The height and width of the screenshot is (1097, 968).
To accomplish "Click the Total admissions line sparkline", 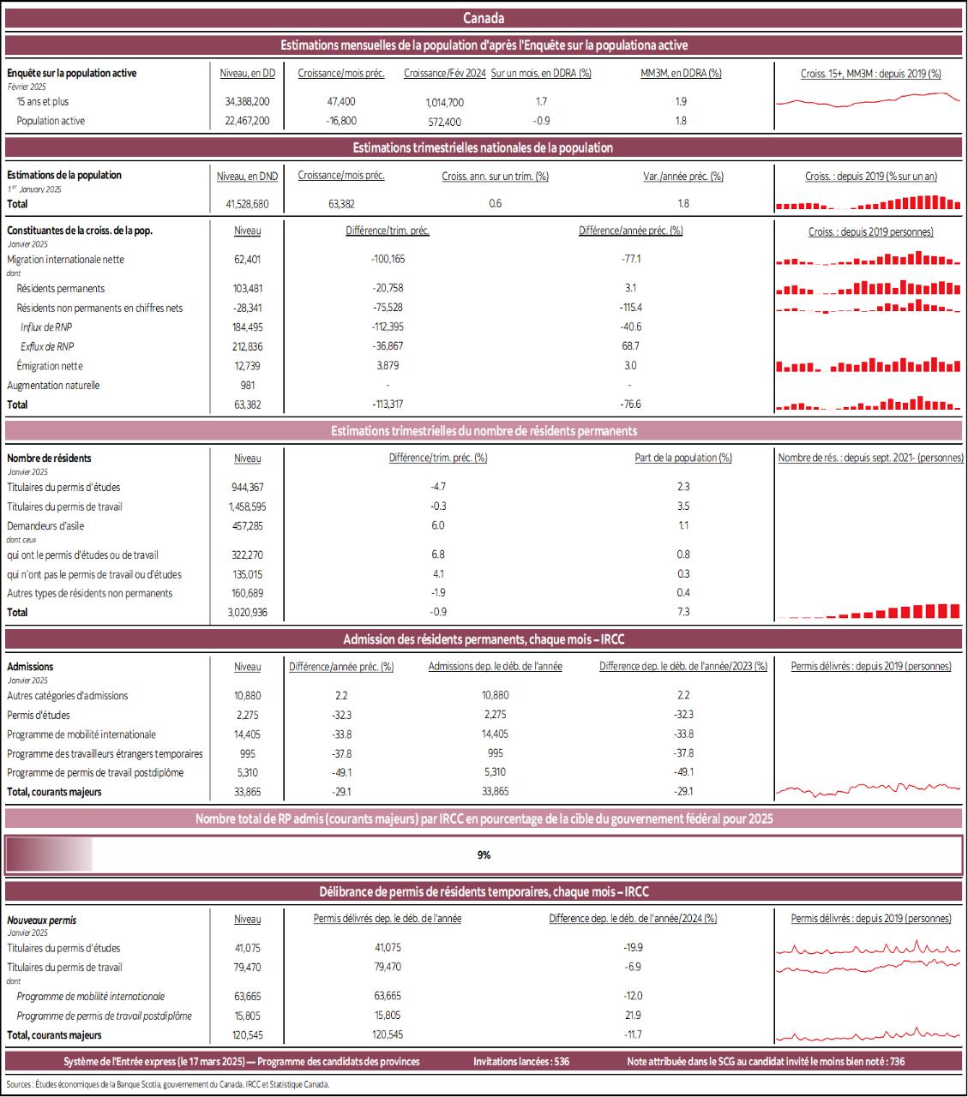I will point(868,788).
